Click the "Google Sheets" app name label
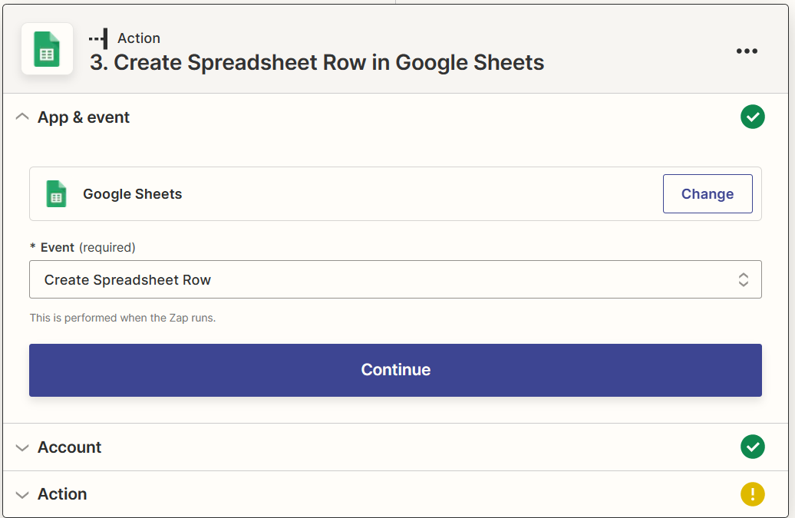 pos(133,194)
